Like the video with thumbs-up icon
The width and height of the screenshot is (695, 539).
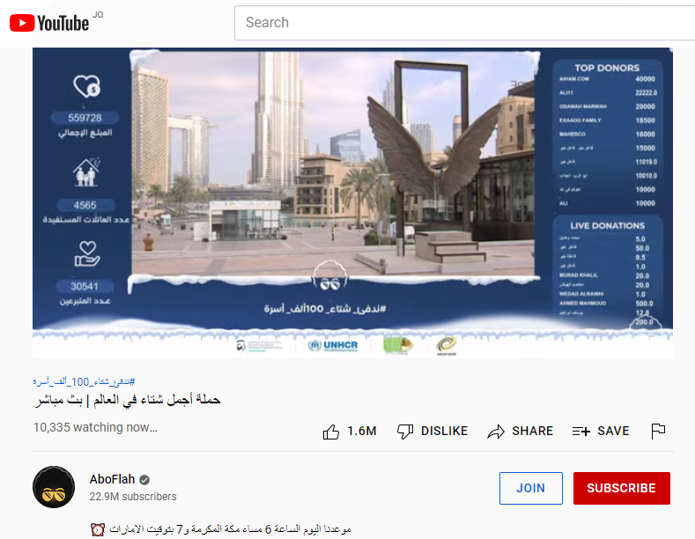tap(331, 432)
